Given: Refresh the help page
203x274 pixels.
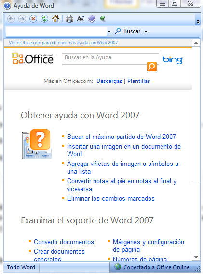Looking at the screenshot, I should point(44,19).
